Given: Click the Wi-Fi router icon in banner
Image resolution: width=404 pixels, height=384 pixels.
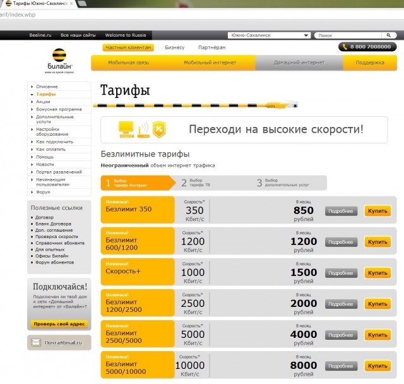Looking at the screenshot, I should 143,130.
